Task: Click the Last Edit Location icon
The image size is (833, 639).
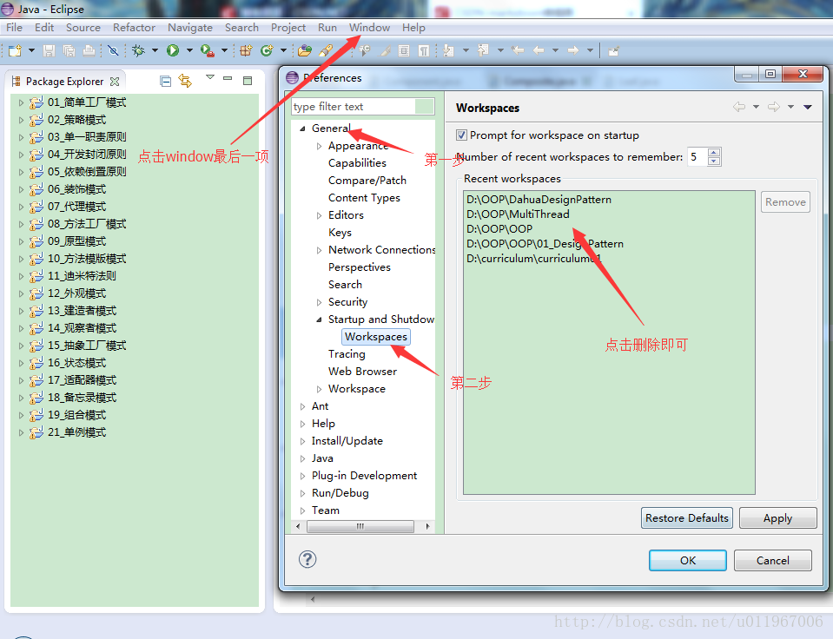Action: 518,50
